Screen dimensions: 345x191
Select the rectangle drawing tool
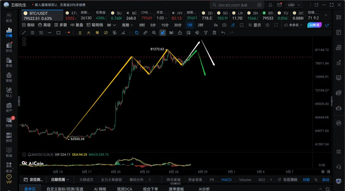58,33
